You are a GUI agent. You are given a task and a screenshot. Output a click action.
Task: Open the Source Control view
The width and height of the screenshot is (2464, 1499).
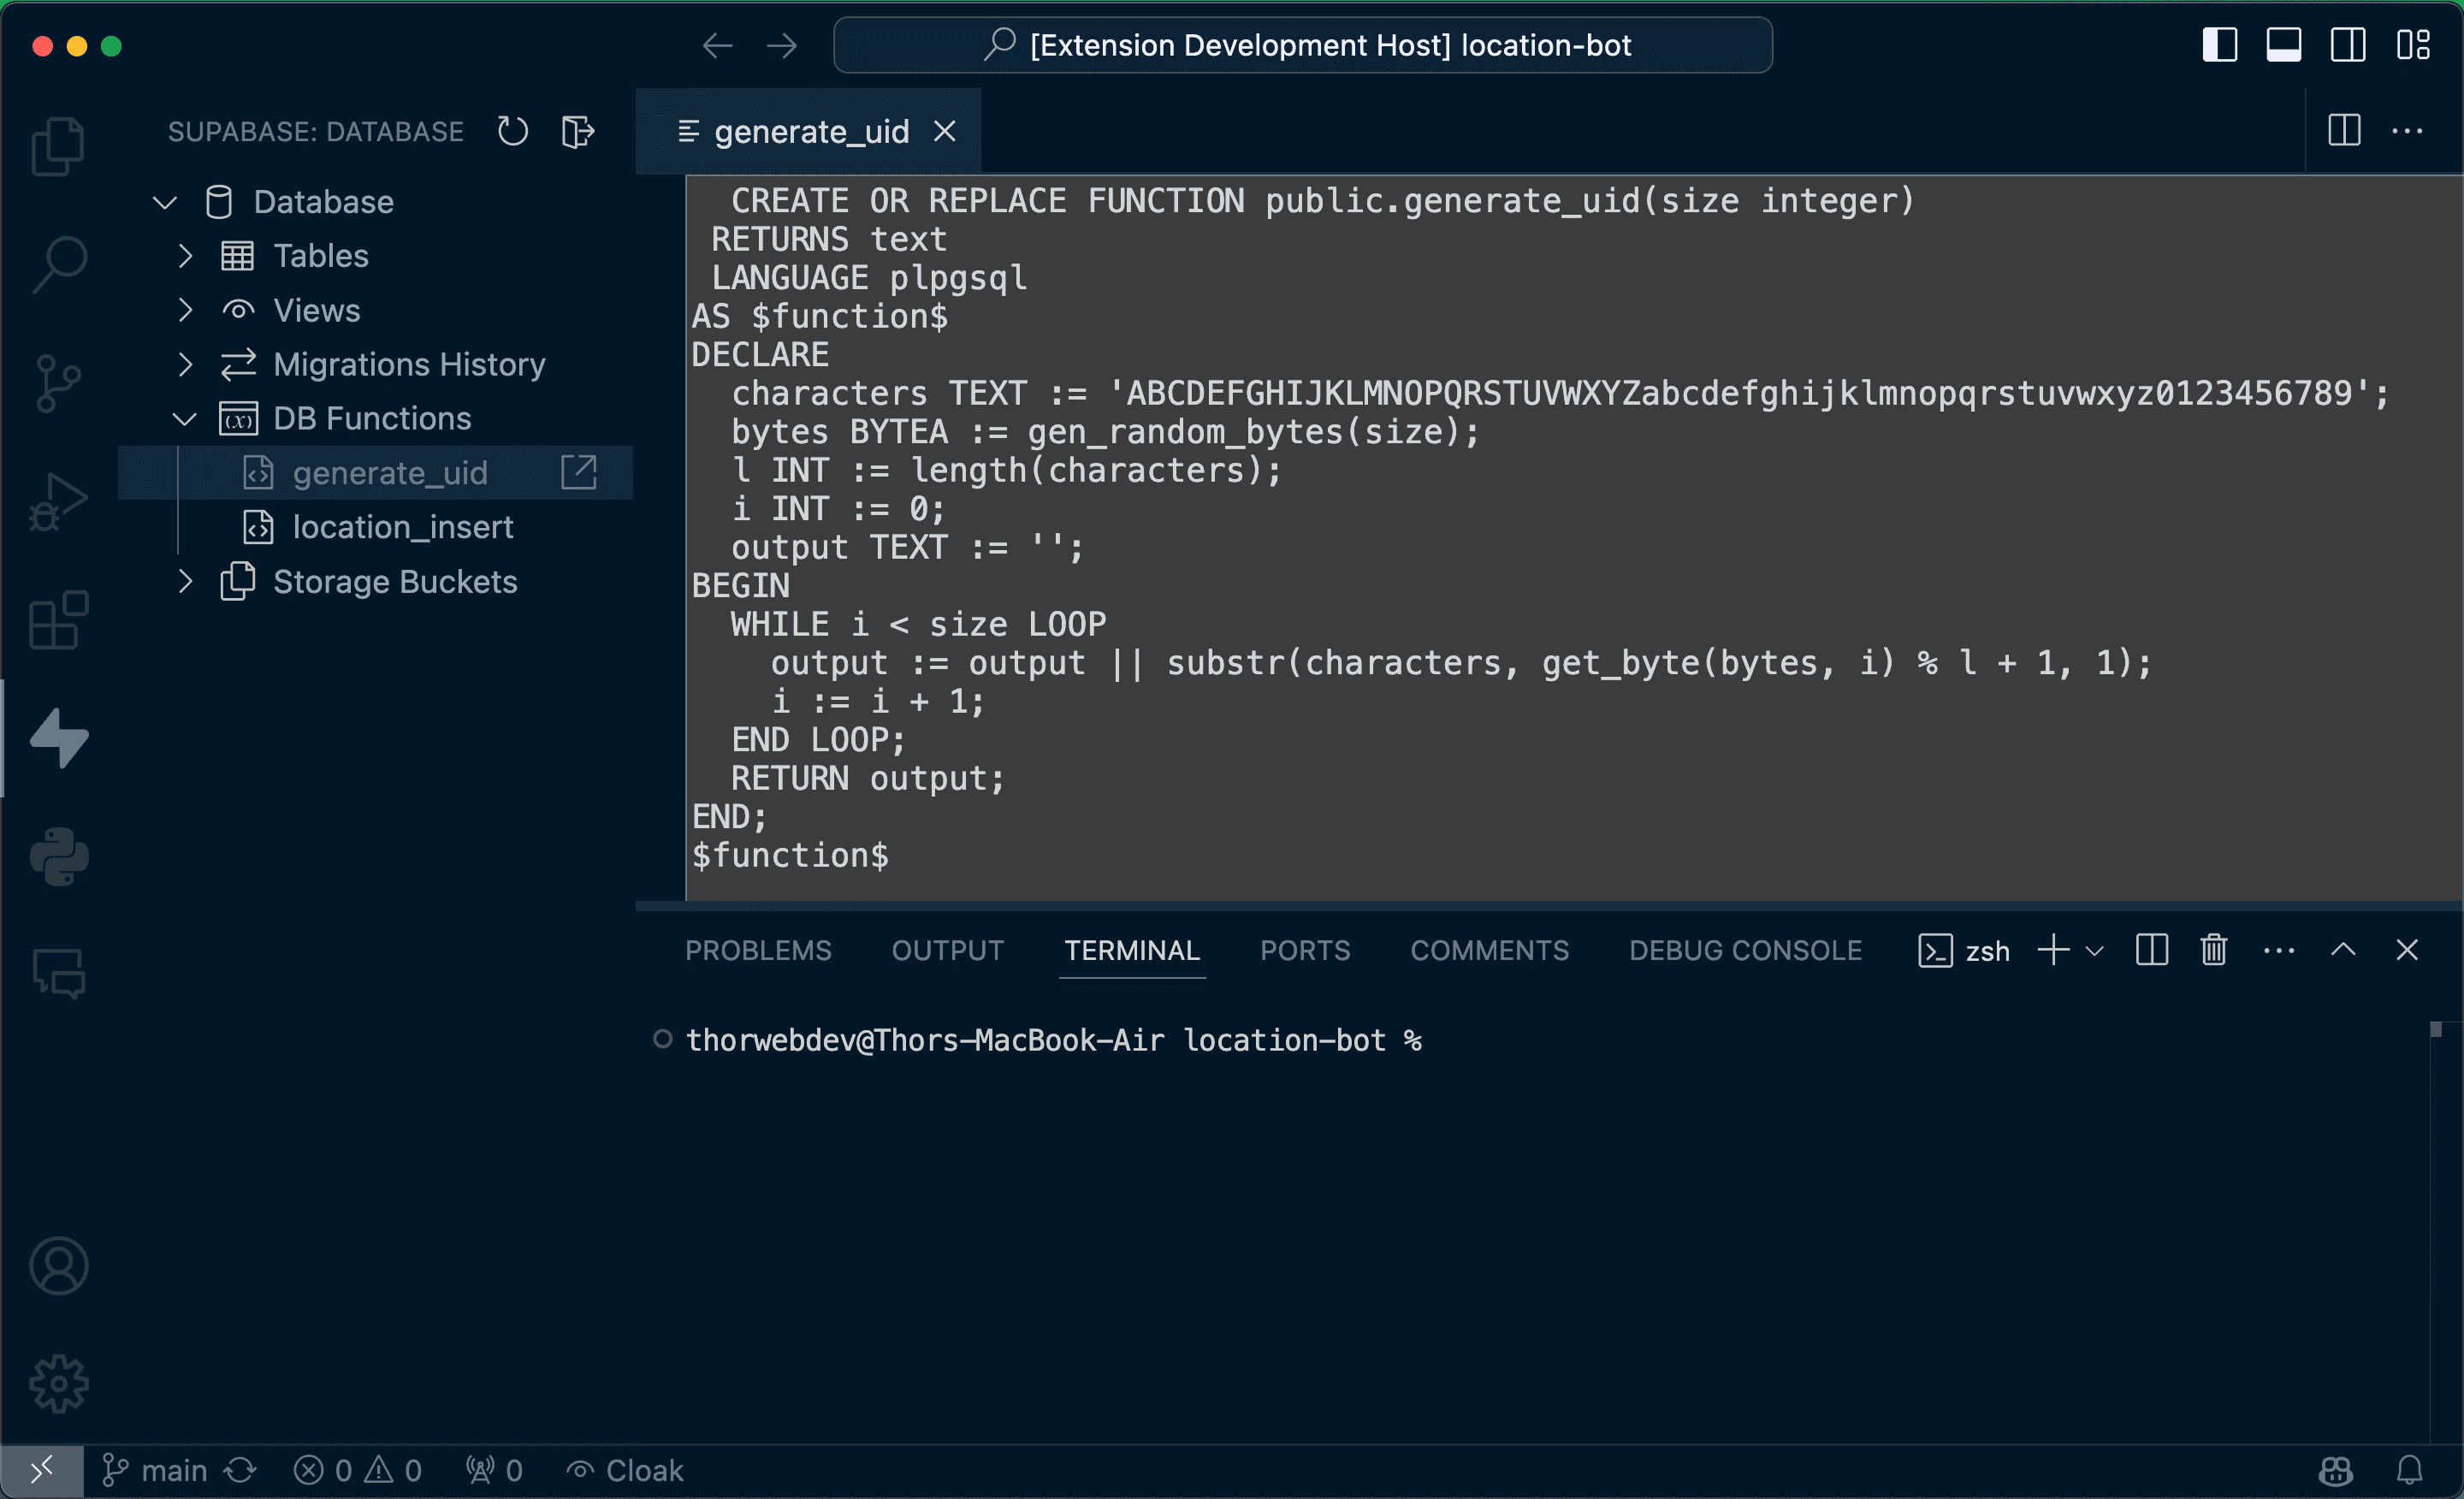(x=58, y=382)
